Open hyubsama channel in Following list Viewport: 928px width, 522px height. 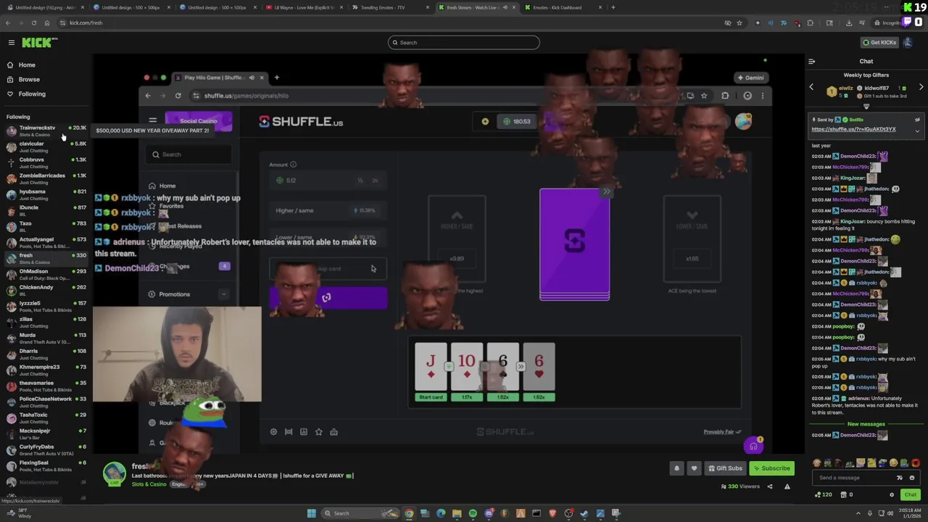click(x=46, y=194)
